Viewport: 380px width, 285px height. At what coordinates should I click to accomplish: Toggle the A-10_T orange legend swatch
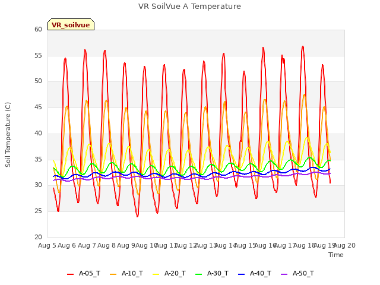(113, 274)
